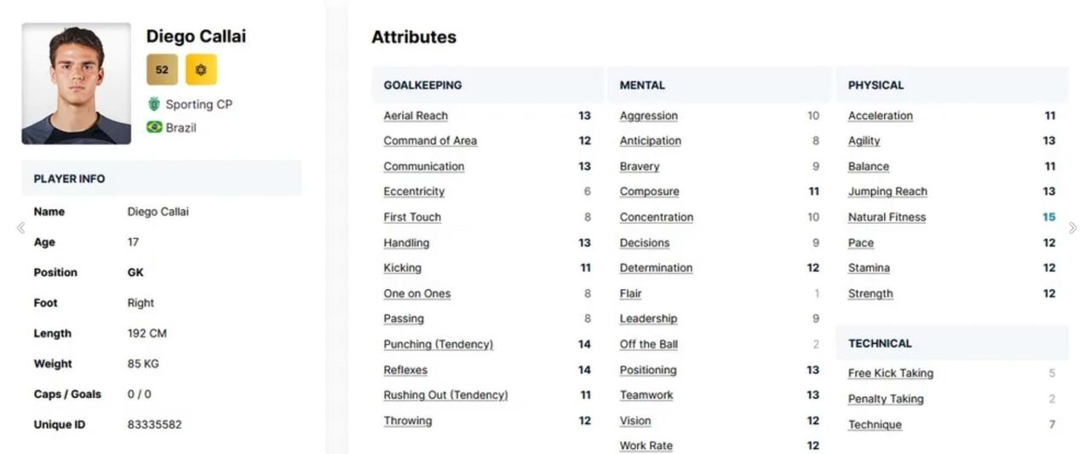
Task: Open the Aerial Reach attribute link
Action: [x=416, y=116]
